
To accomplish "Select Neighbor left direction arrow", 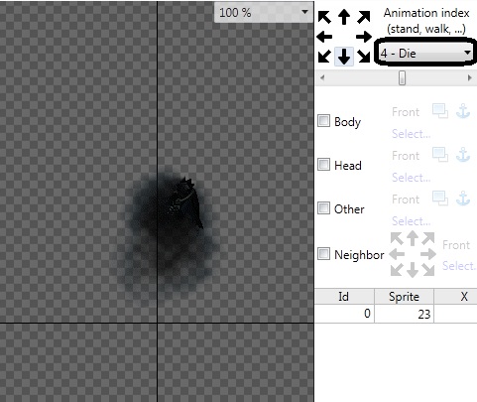I will pyautogui.click(x=397, y=254).
